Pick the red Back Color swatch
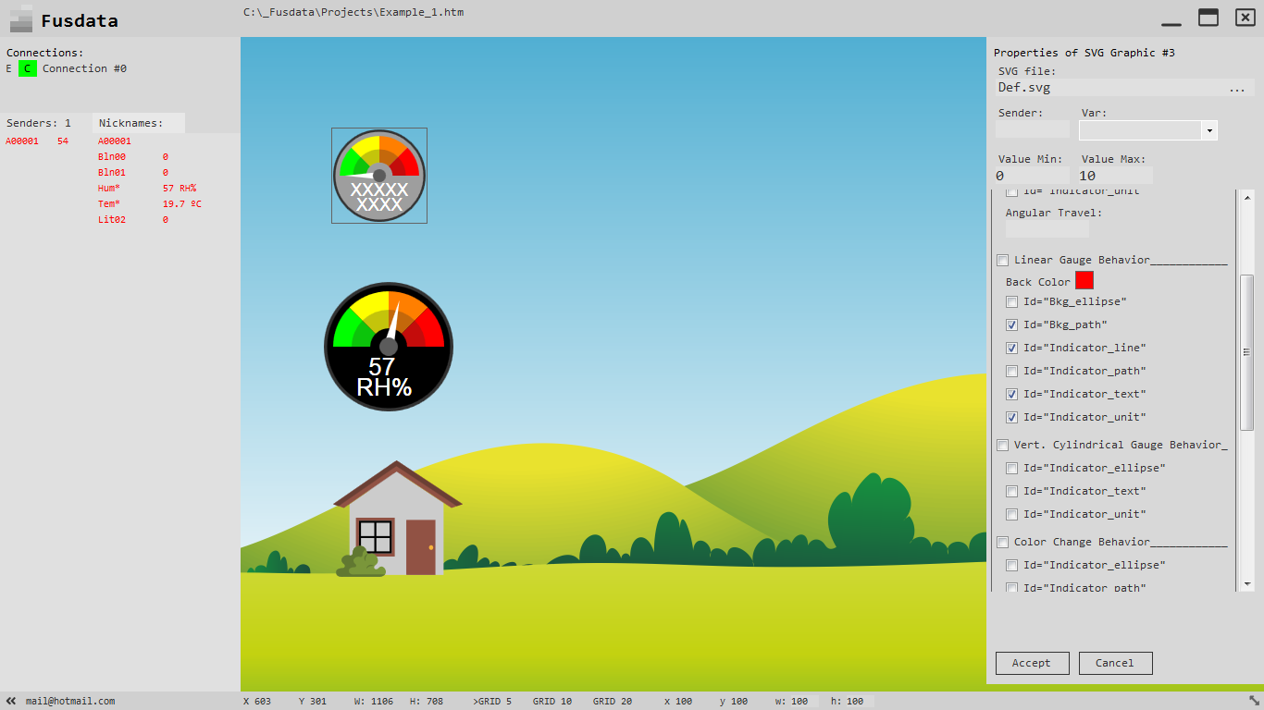The image size is (1264, 710). pyautogui.click(x=1084, y=280)
